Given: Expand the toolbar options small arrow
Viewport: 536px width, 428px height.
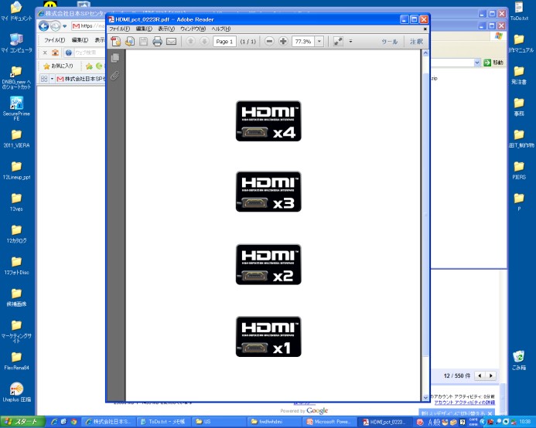Looking at the screenshot, I should coord(350,41).
